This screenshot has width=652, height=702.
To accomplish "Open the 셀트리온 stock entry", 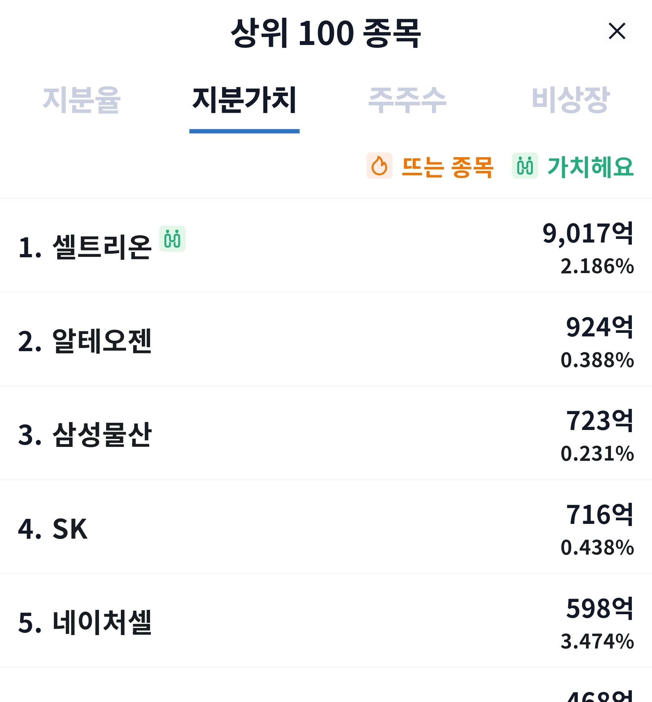I will pyautogui.click(x=326, y=245).
